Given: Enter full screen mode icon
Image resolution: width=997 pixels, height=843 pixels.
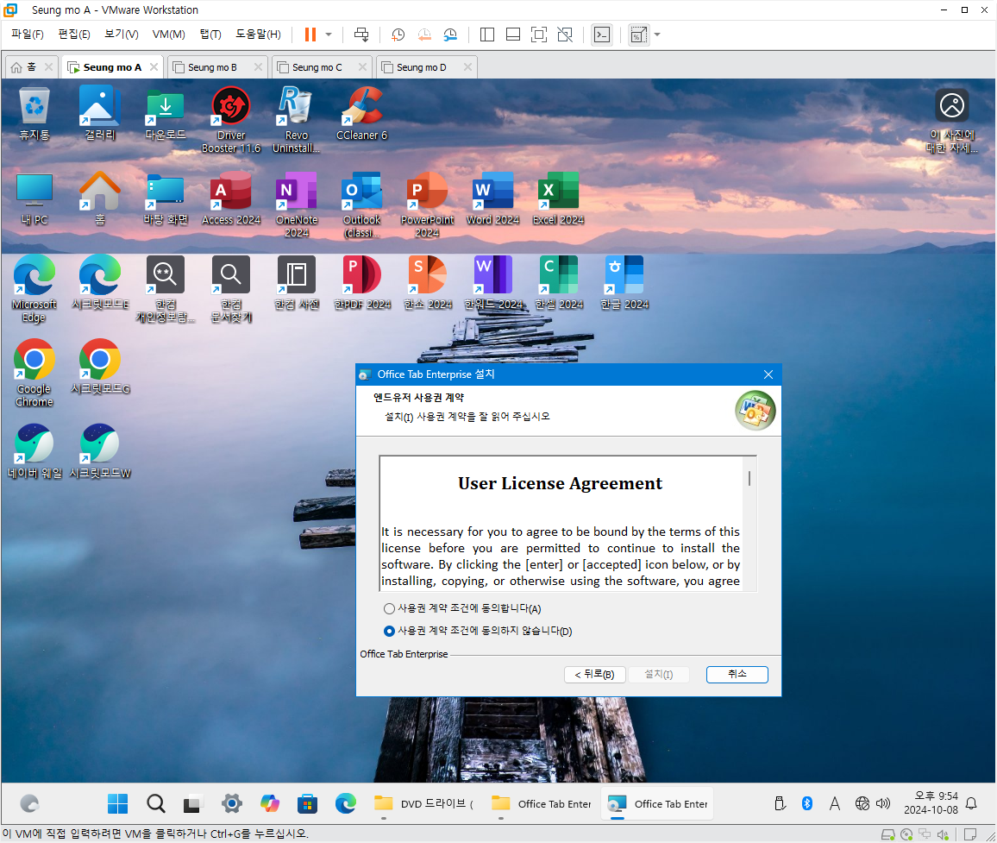Looking at the screenshot, I should pos(538,35).
